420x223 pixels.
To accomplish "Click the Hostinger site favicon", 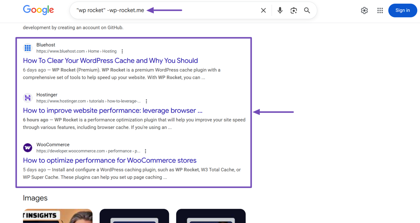I will point(28,98).
